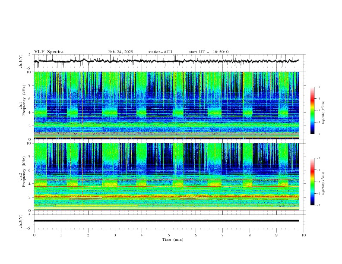Click tick label '4' on Time axis

tap(142, 235)
